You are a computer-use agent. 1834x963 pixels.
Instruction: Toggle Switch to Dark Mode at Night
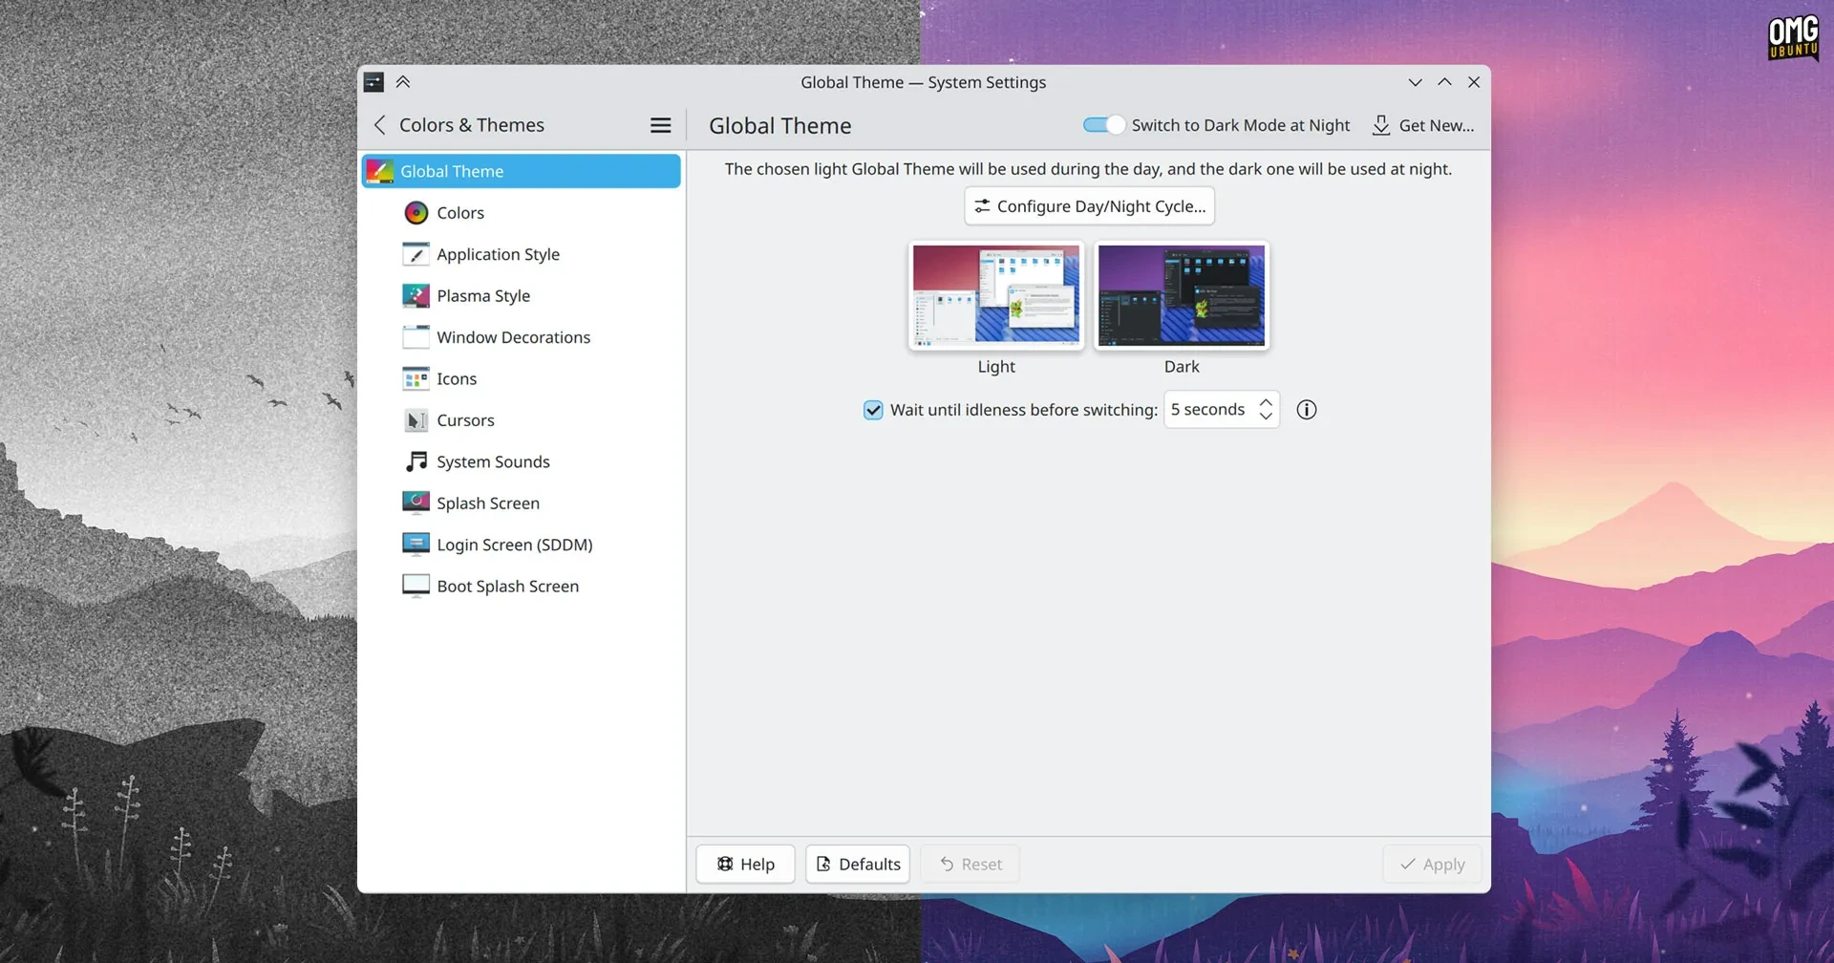[x=1103, y=125]
